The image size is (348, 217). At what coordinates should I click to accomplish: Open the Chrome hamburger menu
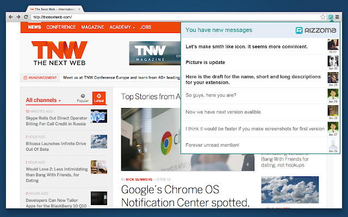click(x=337, y=17)
